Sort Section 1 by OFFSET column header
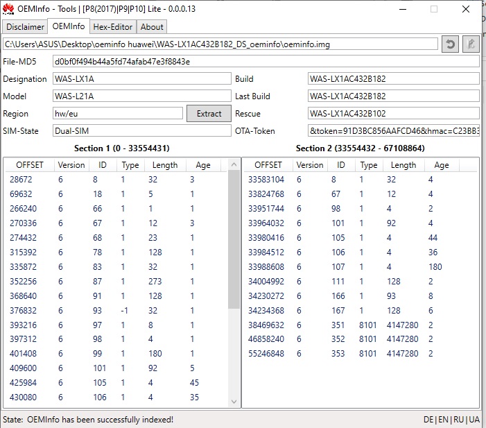486x428 pixels. coord(30,165)
